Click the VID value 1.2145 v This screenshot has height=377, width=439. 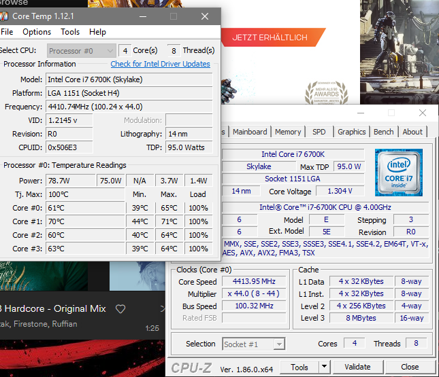tap(69, 120)
